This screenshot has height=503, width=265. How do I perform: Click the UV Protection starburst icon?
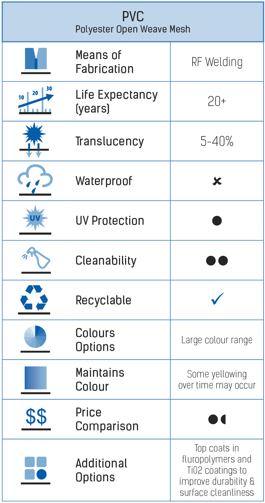pos(35,219)
